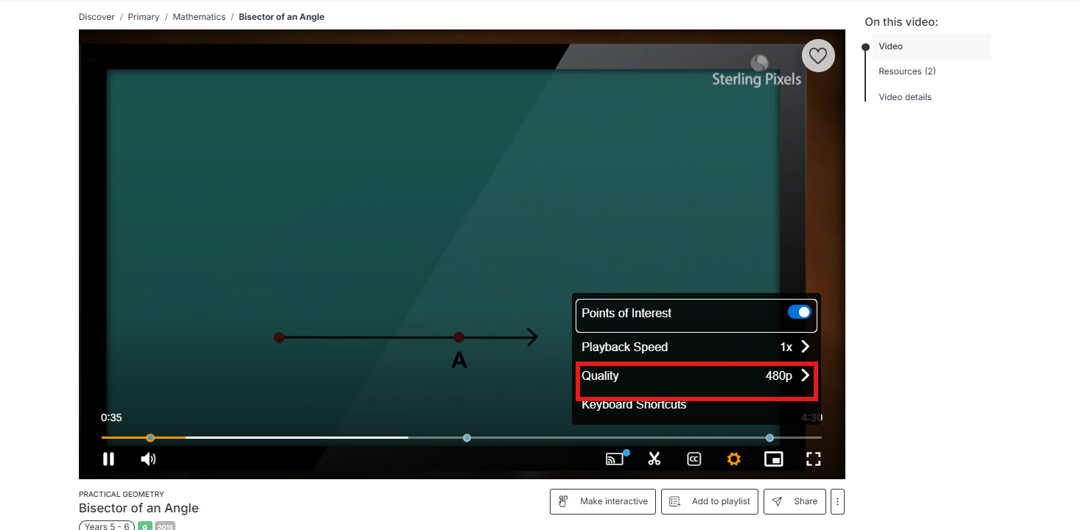Enter fullscreen mode
Image resolution: width=1079 pixels, height=530 pixels.
pos(813,459)
